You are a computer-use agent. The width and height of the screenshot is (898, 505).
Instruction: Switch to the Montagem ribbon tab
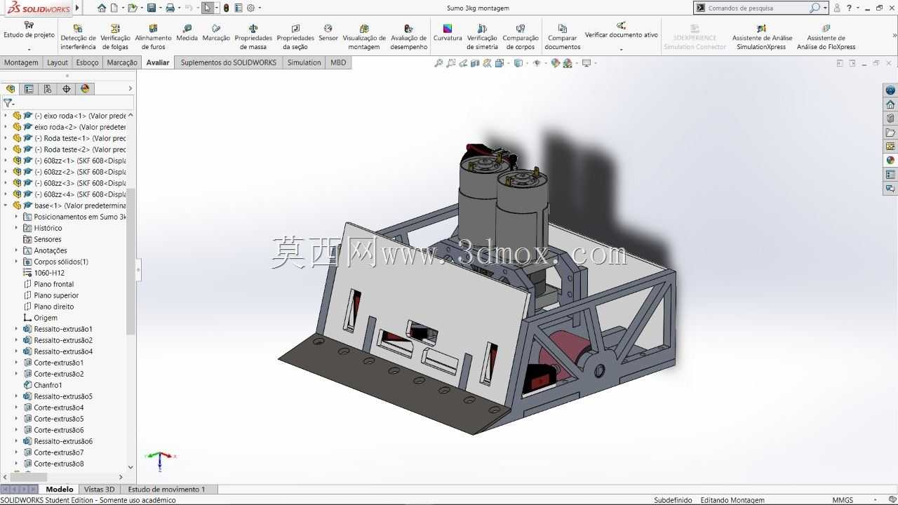tap(21, 62)
